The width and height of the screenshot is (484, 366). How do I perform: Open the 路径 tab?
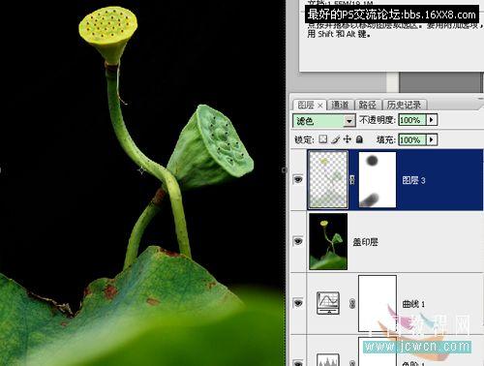[368, 105]
